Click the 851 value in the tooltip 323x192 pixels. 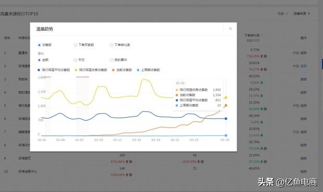[218, 100]
